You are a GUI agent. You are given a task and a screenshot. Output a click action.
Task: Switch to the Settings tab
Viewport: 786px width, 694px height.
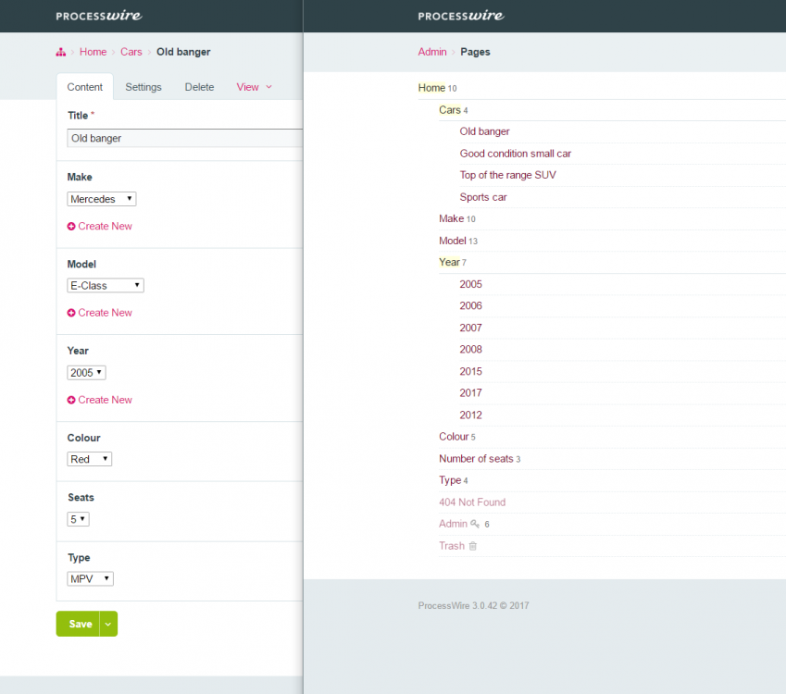coord(143,87)
